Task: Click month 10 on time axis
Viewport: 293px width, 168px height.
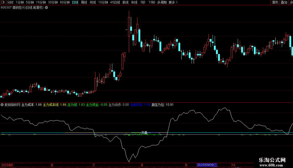Action: tap(233, 165)
